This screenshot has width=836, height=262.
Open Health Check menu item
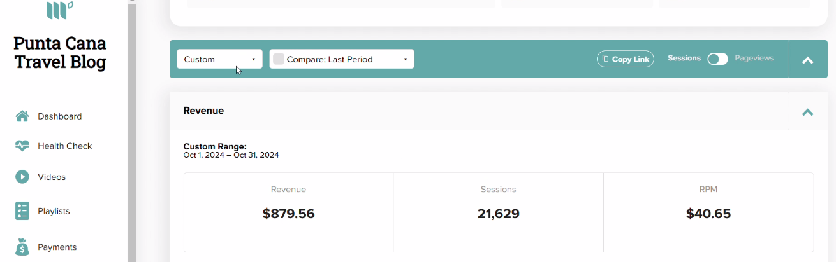[64, 146]
